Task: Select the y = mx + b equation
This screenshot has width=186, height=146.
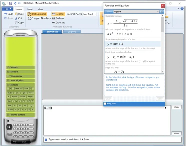Action: click(132, 44)
